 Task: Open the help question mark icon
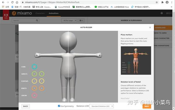(x=162, y=13)
